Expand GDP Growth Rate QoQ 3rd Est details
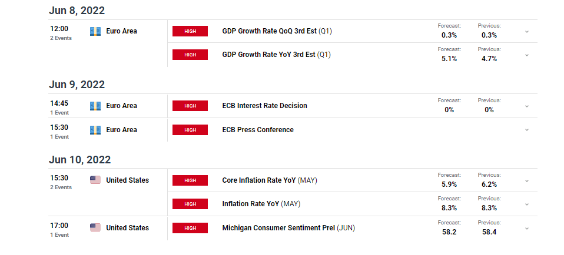This screenshot has width=564, height=255. 527,32
